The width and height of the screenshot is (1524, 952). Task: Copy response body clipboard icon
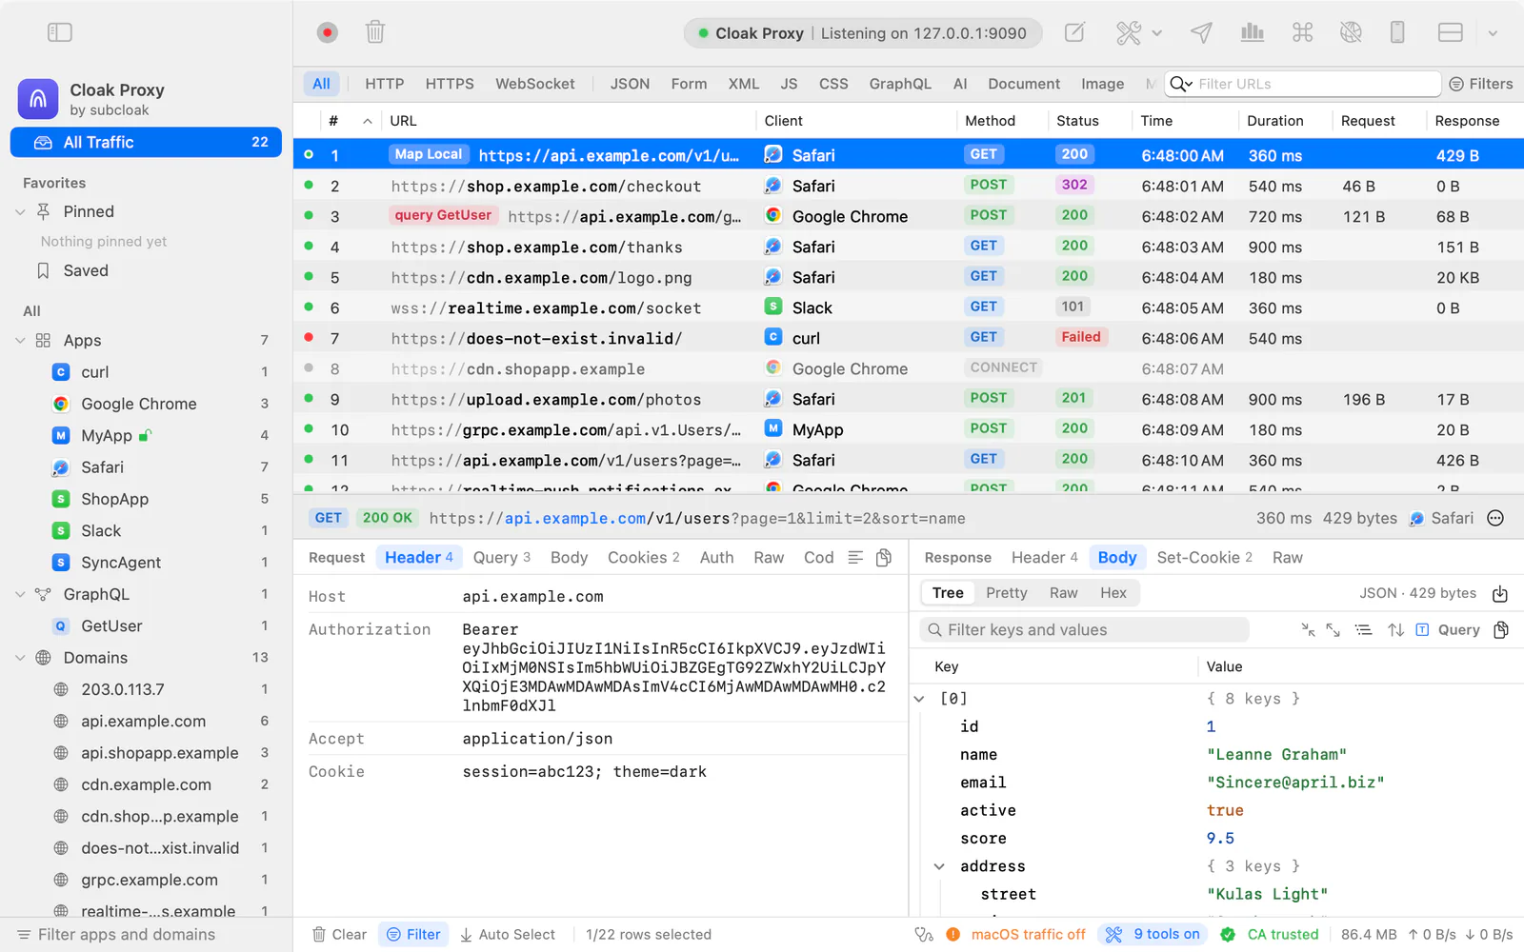[1501, 630]
